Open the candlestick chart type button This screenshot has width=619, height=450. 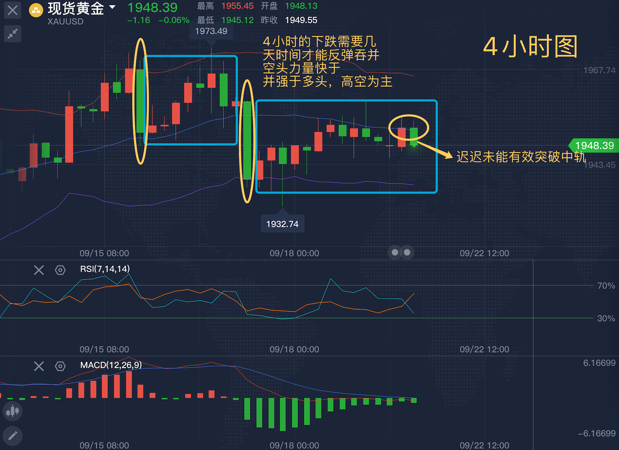(x=12, y=411)
